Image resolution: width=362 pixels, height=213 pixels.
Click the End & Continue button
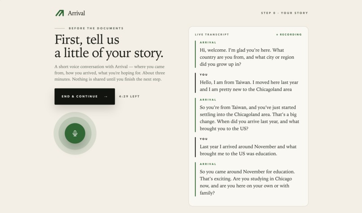(84, 96)
